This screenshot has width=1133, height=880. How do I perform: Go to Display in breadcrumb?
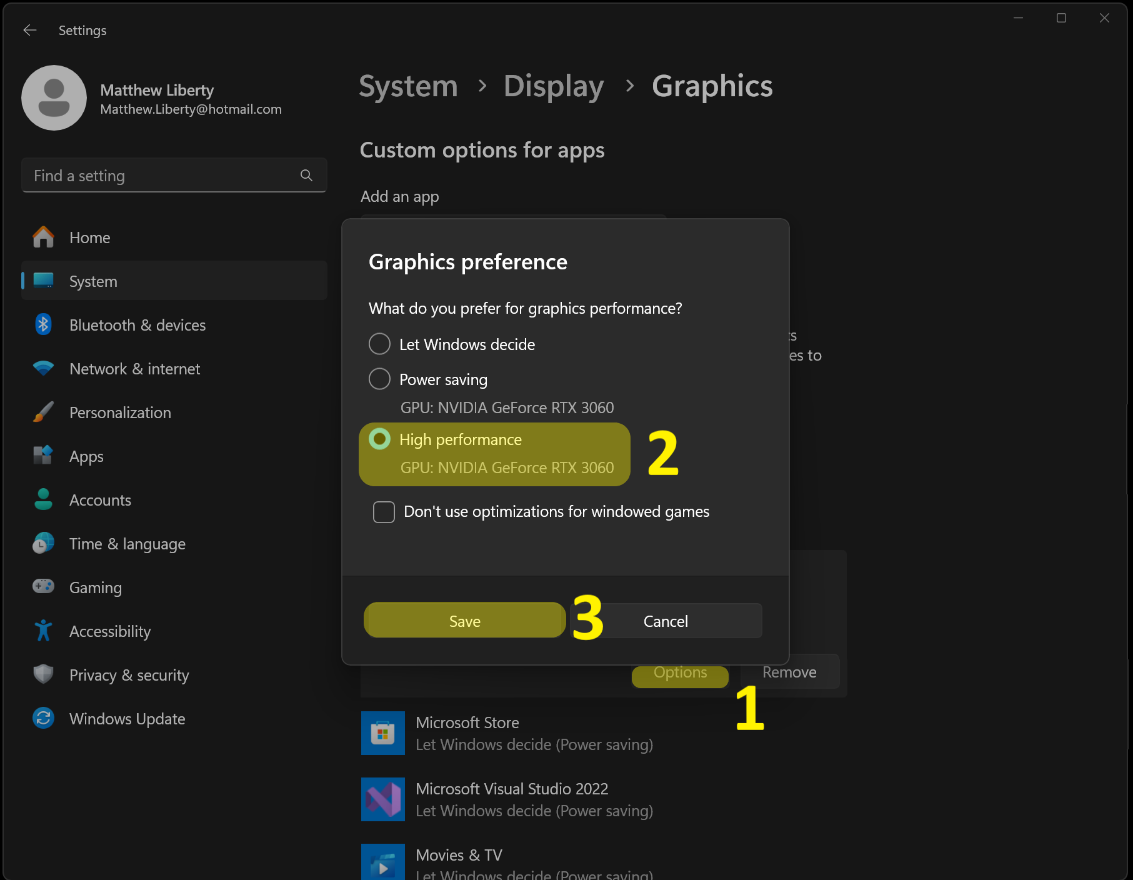point(554,86)
